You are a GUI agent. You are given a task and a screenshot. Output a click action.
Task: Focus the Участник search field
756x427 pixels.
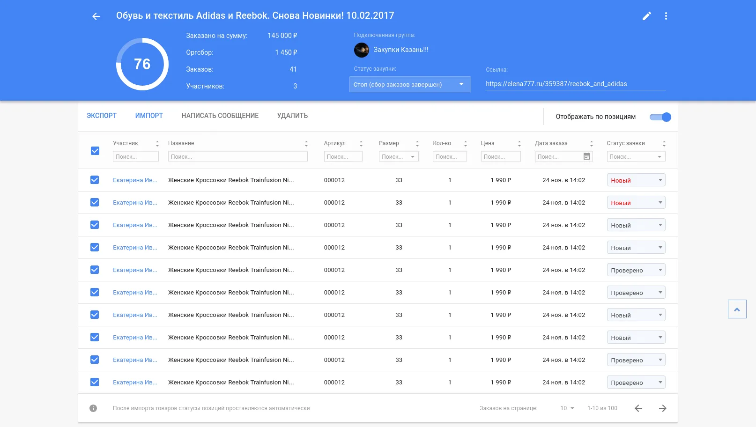136,156
